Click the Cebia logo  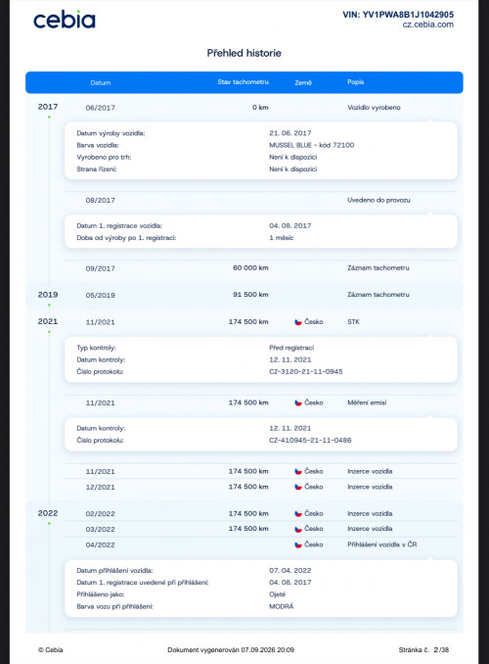tap(65, 20)
